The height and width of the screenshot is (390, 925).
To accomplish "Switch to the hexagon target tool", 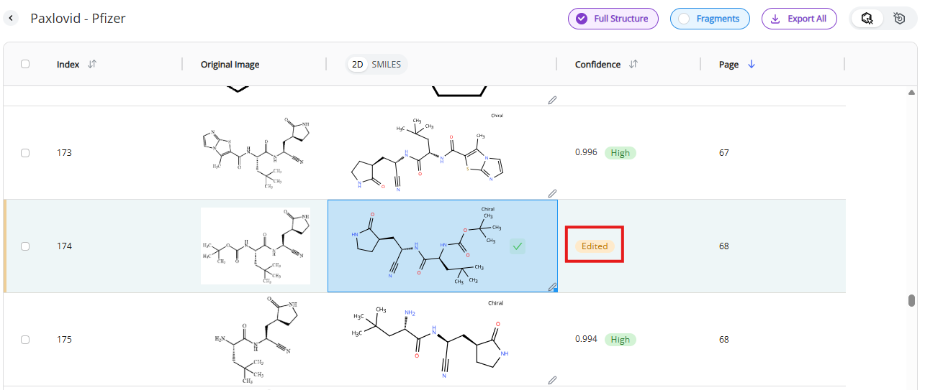I will click(x=899, y=19).
